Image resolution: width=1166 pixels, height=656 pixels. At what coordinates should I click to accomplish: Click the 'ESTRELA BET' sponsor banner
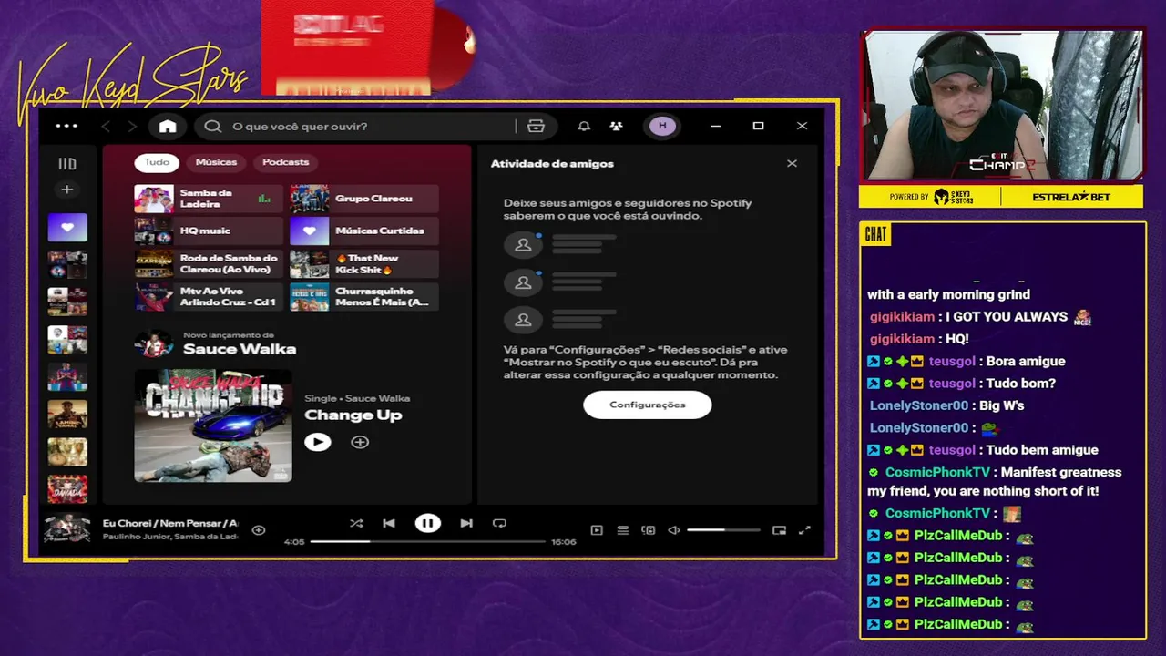pos(1071,197)
